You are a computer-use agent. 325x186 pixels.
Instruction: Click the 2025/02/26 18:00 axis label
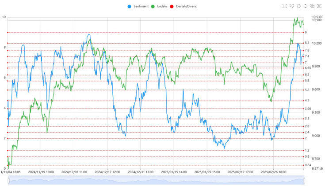point(273,172)
